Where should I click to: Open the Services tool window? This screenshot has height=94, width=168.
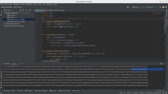point(53,91)
